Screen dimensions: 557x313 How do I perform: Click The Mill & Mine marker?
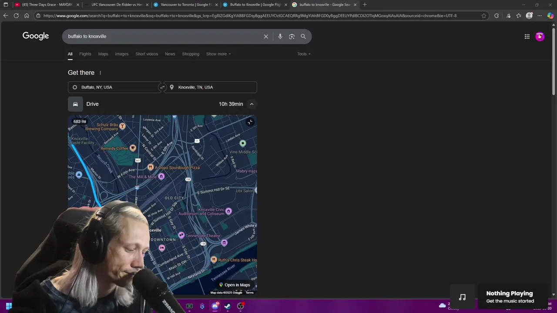point(161,176)
